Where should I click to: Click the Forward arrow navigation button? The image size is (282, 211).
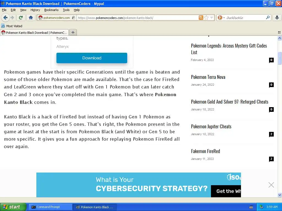(12, 18)
